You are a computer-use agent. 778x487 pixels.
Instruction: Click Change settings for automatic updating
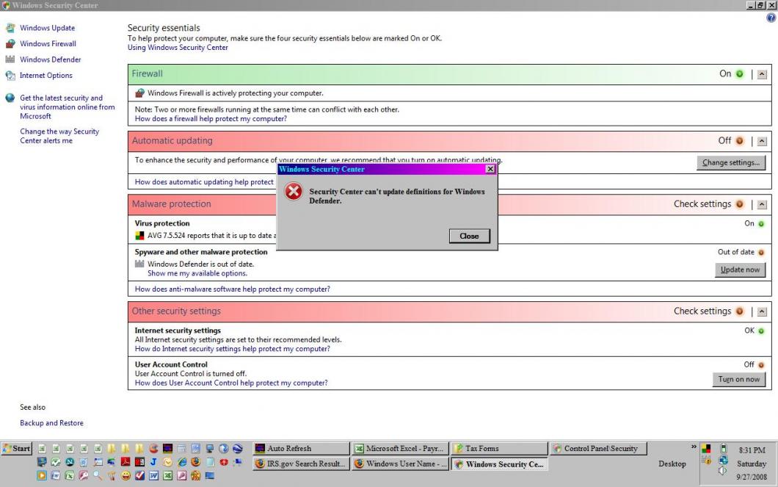pos(731,162)
